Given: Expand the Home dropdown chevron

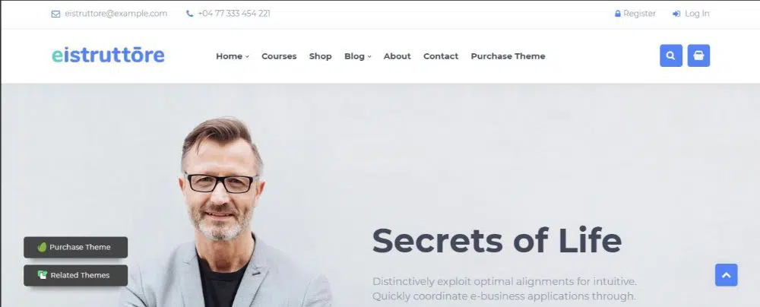Looking at the screenshot, I should click(247, 57).
